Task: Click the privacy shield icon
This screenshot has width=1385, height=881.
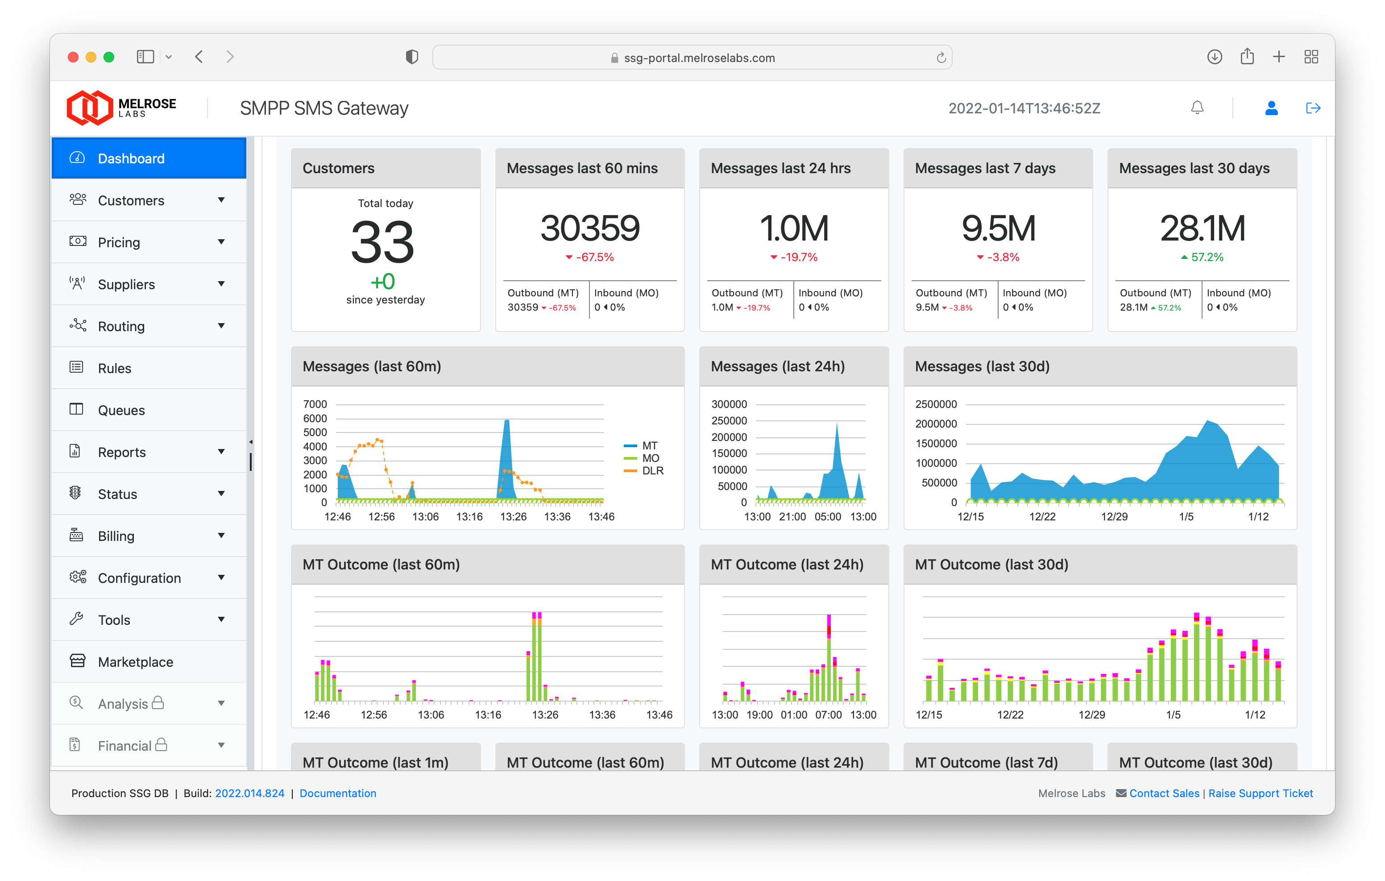Action: [x=412, y=57]
